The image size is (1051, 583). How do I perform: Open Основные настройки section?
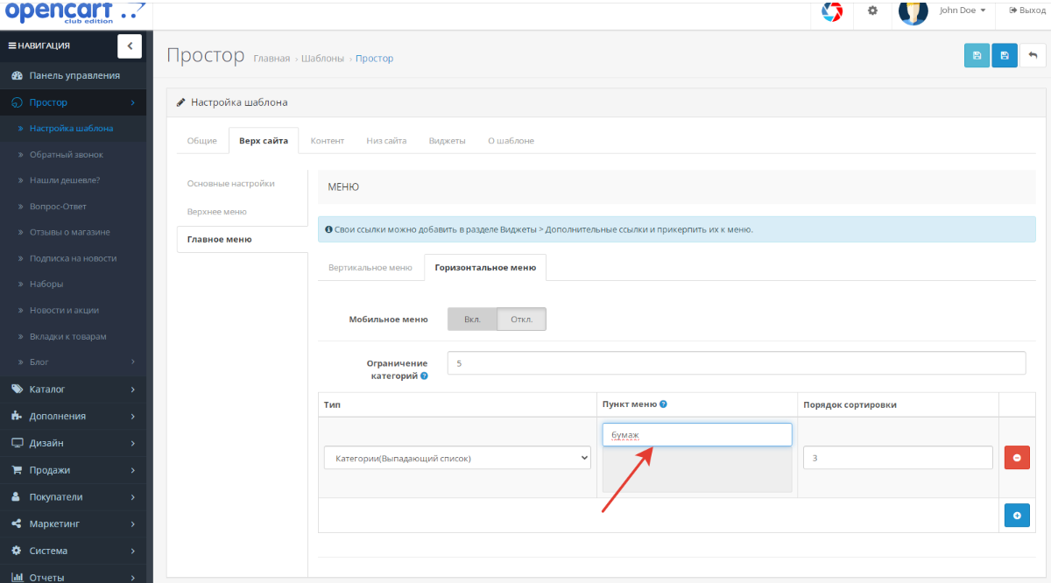[x=230, y=184]
